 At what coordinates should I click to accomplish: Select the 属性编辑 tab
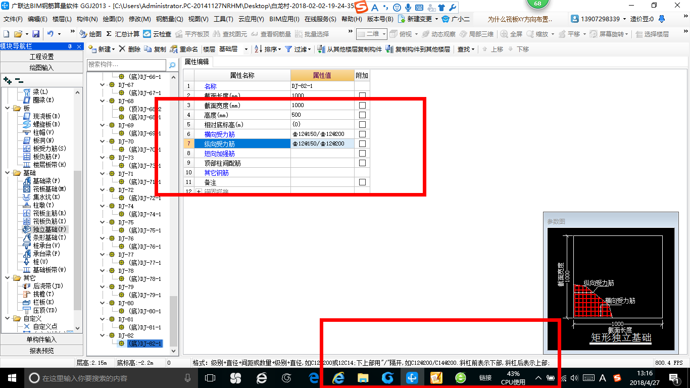[x=196, y=62]
